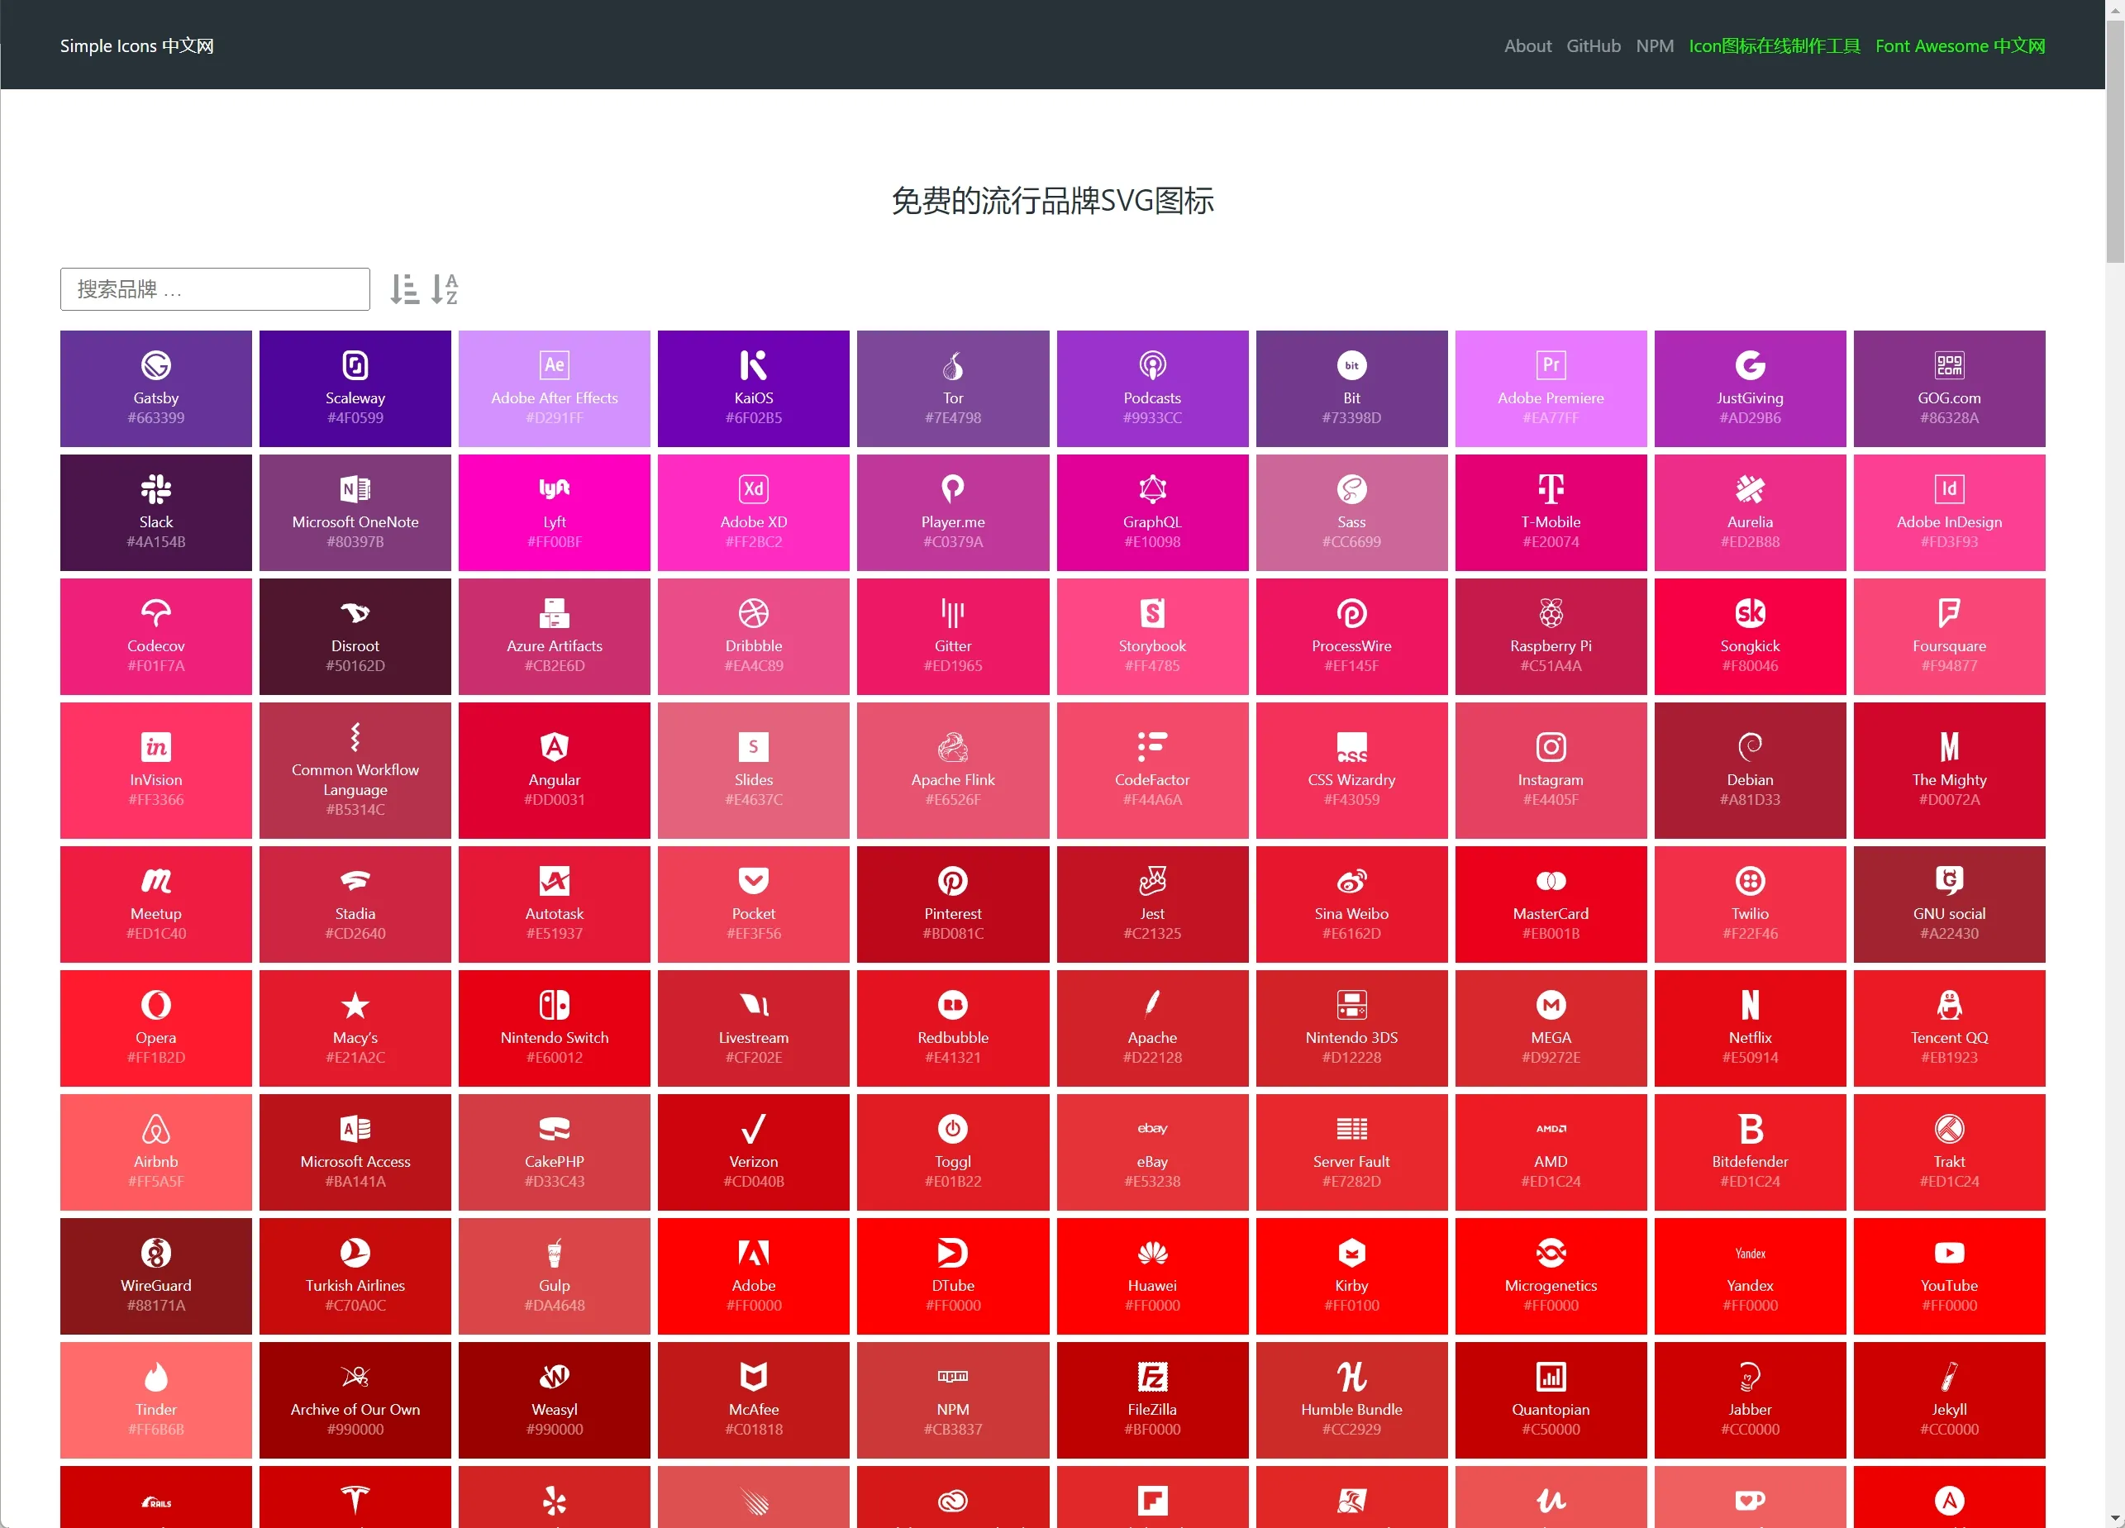Select the Opera logo icon
This screenshot has width=2125, height=1528.
pyautogui.click(x=155, y=1004)
